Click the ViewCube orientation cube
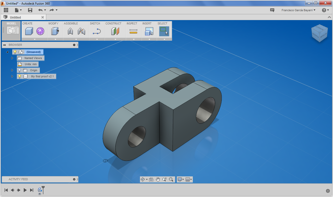The height and width of the screenshot is (197, 333). tap(319, 33)
